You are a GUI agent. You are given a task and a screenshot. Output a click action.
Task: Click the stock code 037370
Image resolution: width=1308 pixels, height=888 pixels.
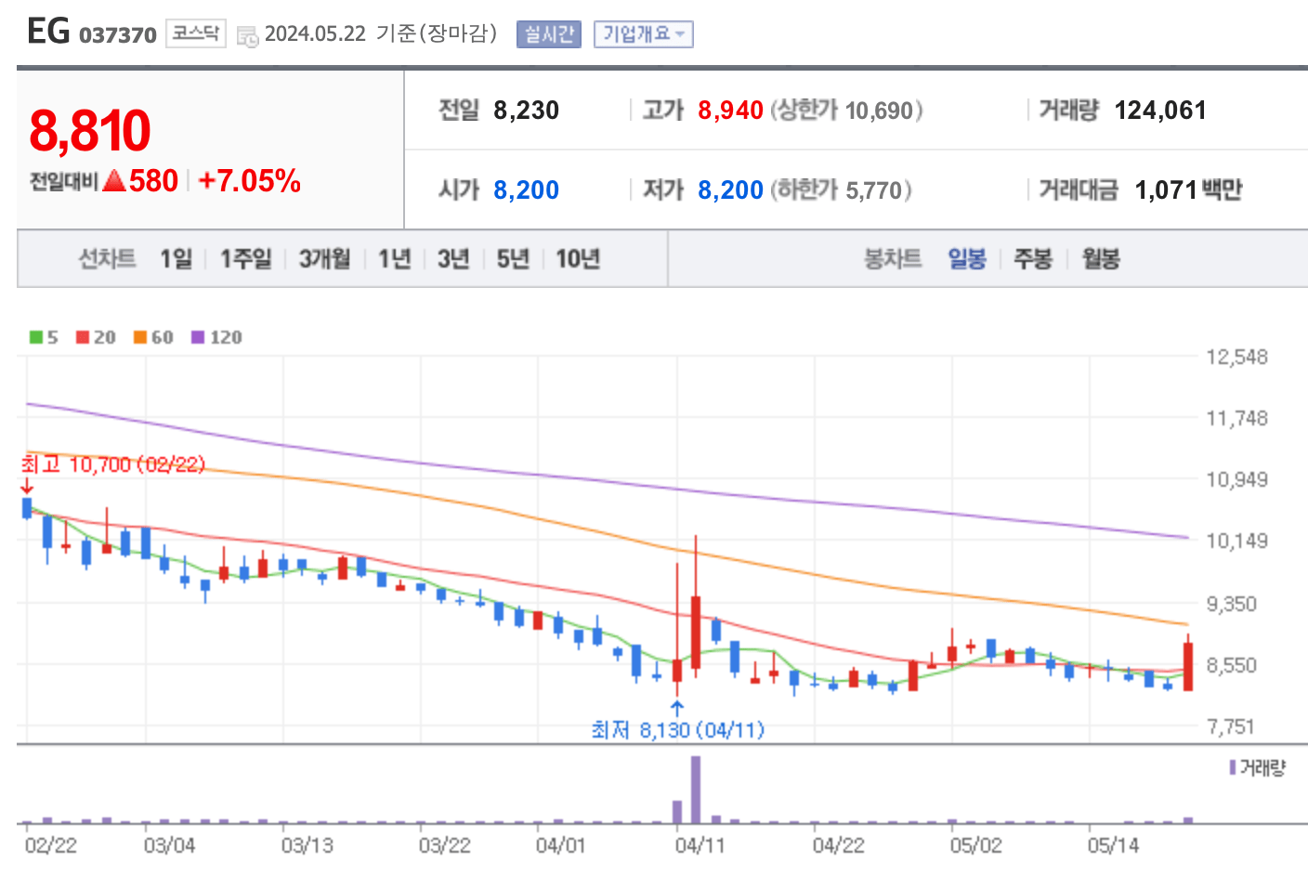click(x=118, y=35)
